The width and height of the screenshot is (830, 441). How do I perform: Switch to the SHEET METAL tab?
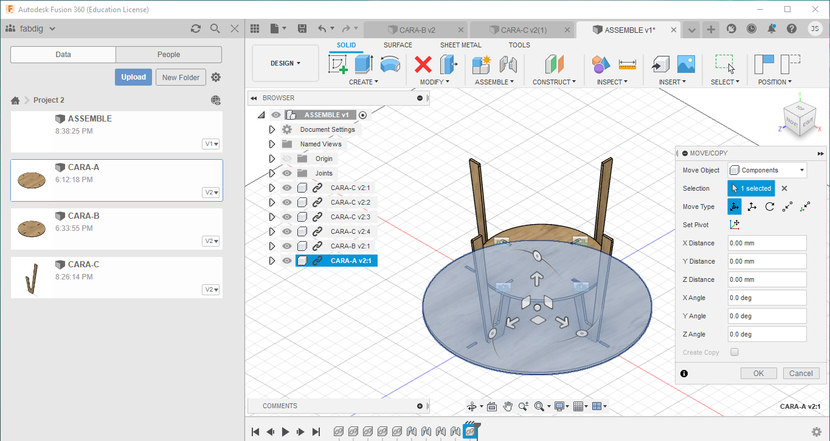click(x=460, y=45)
